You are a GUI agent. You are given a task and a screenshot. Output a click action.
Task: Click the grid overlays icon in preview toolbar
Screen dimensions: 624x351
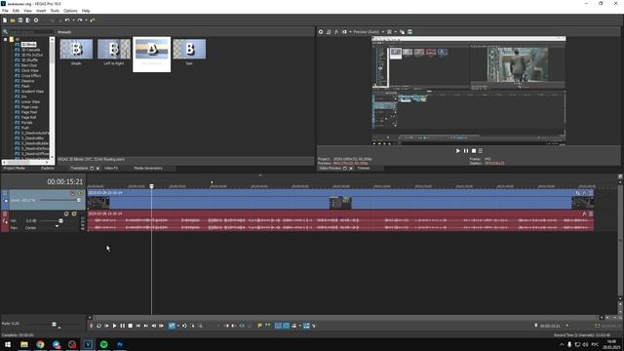coord(389,32)
